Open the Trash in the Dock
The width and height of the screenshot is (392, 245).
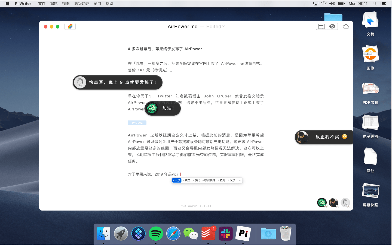(286, 233)
